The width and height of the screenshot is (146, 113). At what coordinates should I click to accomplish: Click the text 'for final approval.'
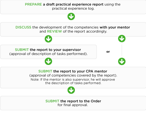pyautogui.click(x=73, y=105)
